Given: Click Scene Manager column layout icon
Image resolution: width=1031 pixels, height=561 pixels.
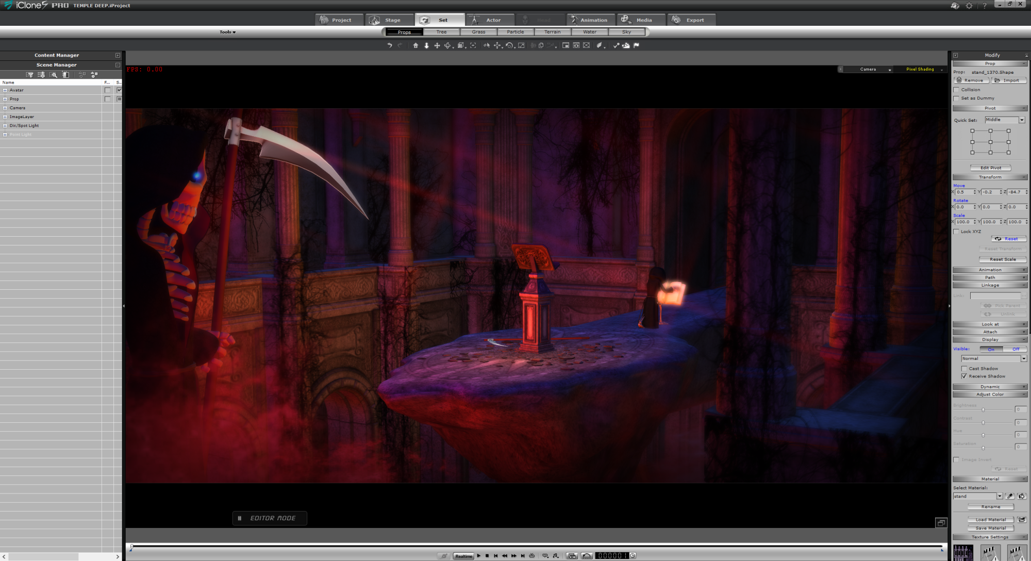Looking at the screenshot, I should pos(65,75).
